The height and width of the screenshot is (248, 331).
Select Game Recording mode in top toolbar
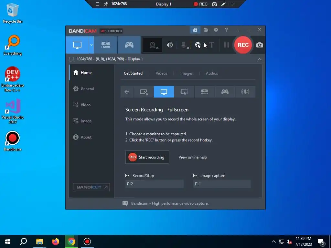(129, 45)
